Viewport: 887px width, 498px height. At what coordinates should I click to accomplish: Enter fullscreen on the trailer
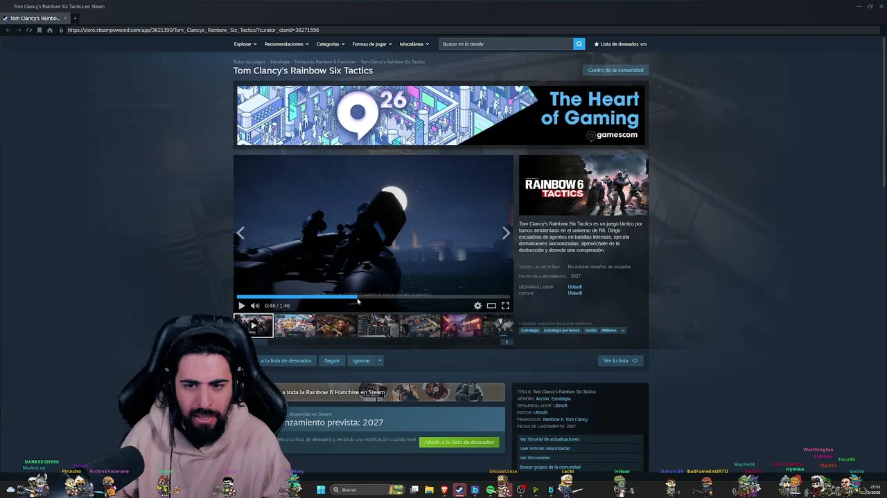pyautogui.click(x=505, y=306)
